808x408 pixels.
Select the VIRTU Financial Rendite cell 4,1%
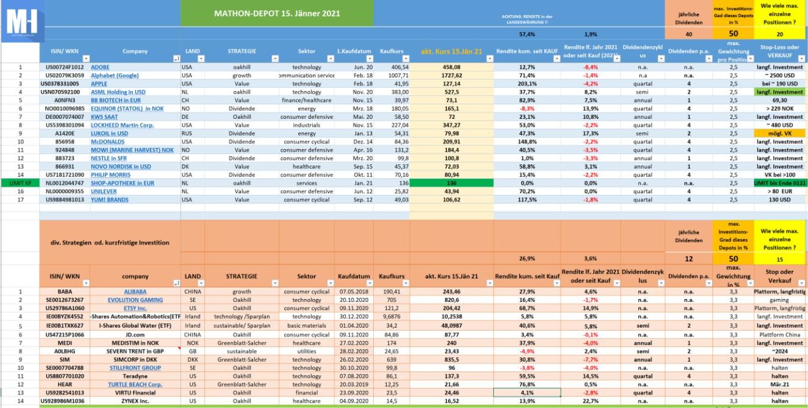point(527,393)
